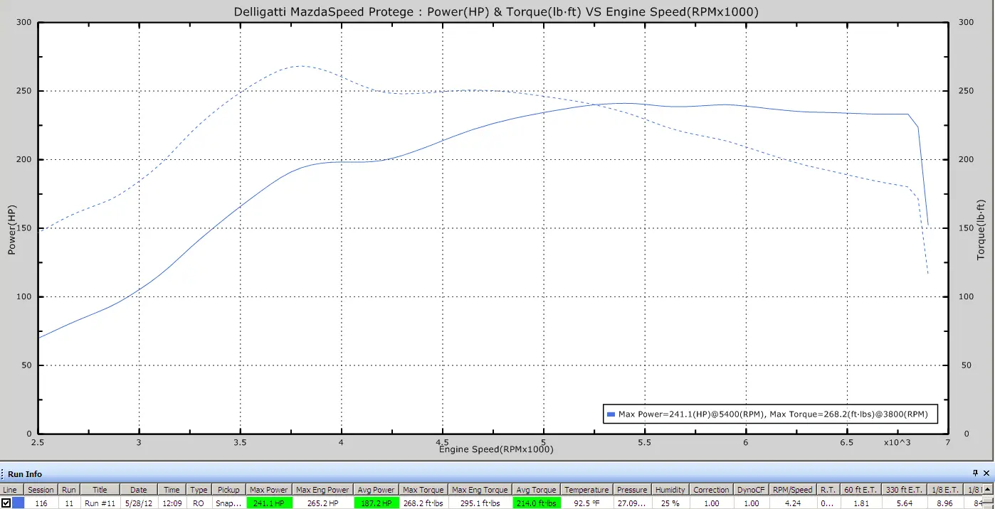This screenshot has height=509, width=995.
Task: Select the Avg Power column header
Action: (x=375, y=490)
